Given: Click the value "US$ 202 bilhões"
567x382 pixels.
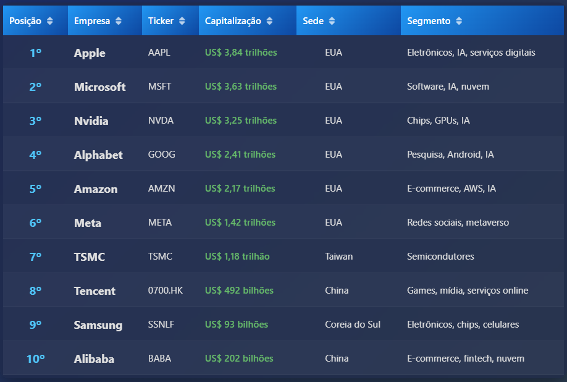Looking at the screenshot, I should (x=239, y=359).
